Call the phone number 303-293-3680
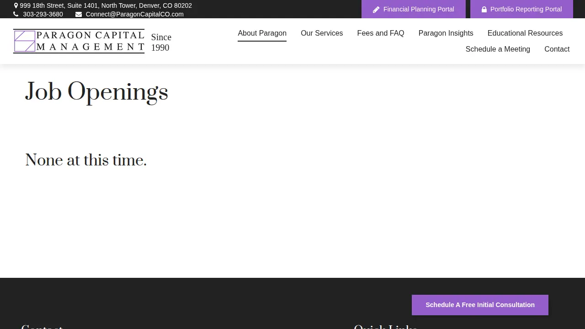 click(43, 14)
